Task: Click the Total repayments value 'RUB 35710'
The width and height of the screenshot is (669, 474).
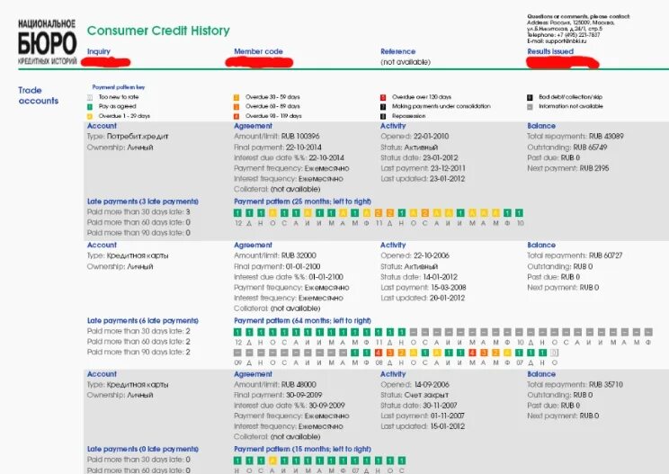Action: tap(606, 384)
